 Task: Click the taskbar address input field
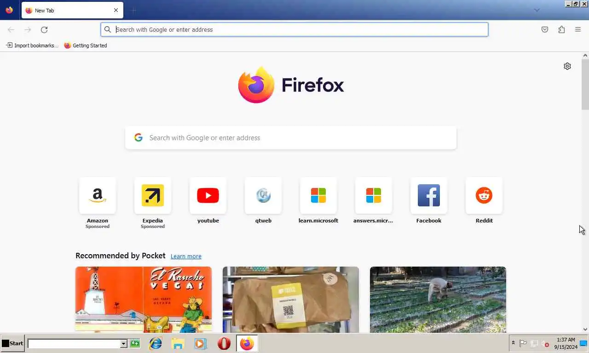pyautogui.click(x=74, y=343)
